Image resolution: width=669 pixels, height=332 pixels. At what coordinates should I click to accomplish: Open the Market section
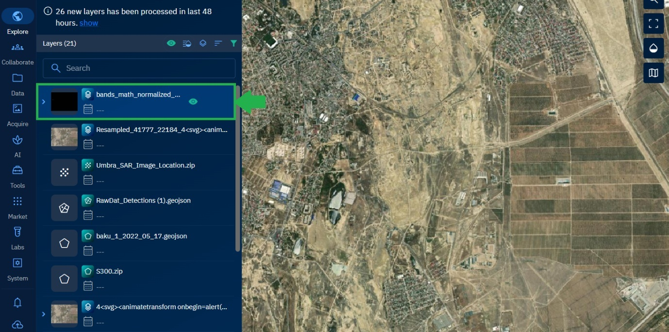click(17, 206)
